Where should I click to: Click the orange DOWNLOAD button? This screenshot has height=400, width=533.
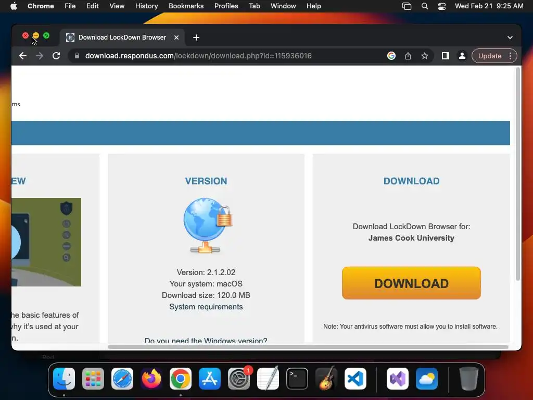tap(411, 283)
